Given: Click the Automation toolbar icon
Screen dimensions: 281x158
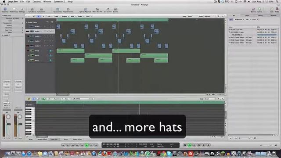Looking at the screenshot, I should [41, 10].
